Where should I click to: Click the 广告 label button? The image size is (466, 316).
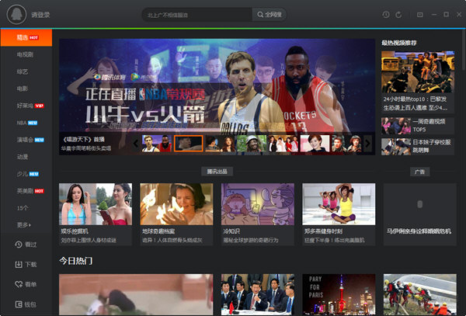419,172
